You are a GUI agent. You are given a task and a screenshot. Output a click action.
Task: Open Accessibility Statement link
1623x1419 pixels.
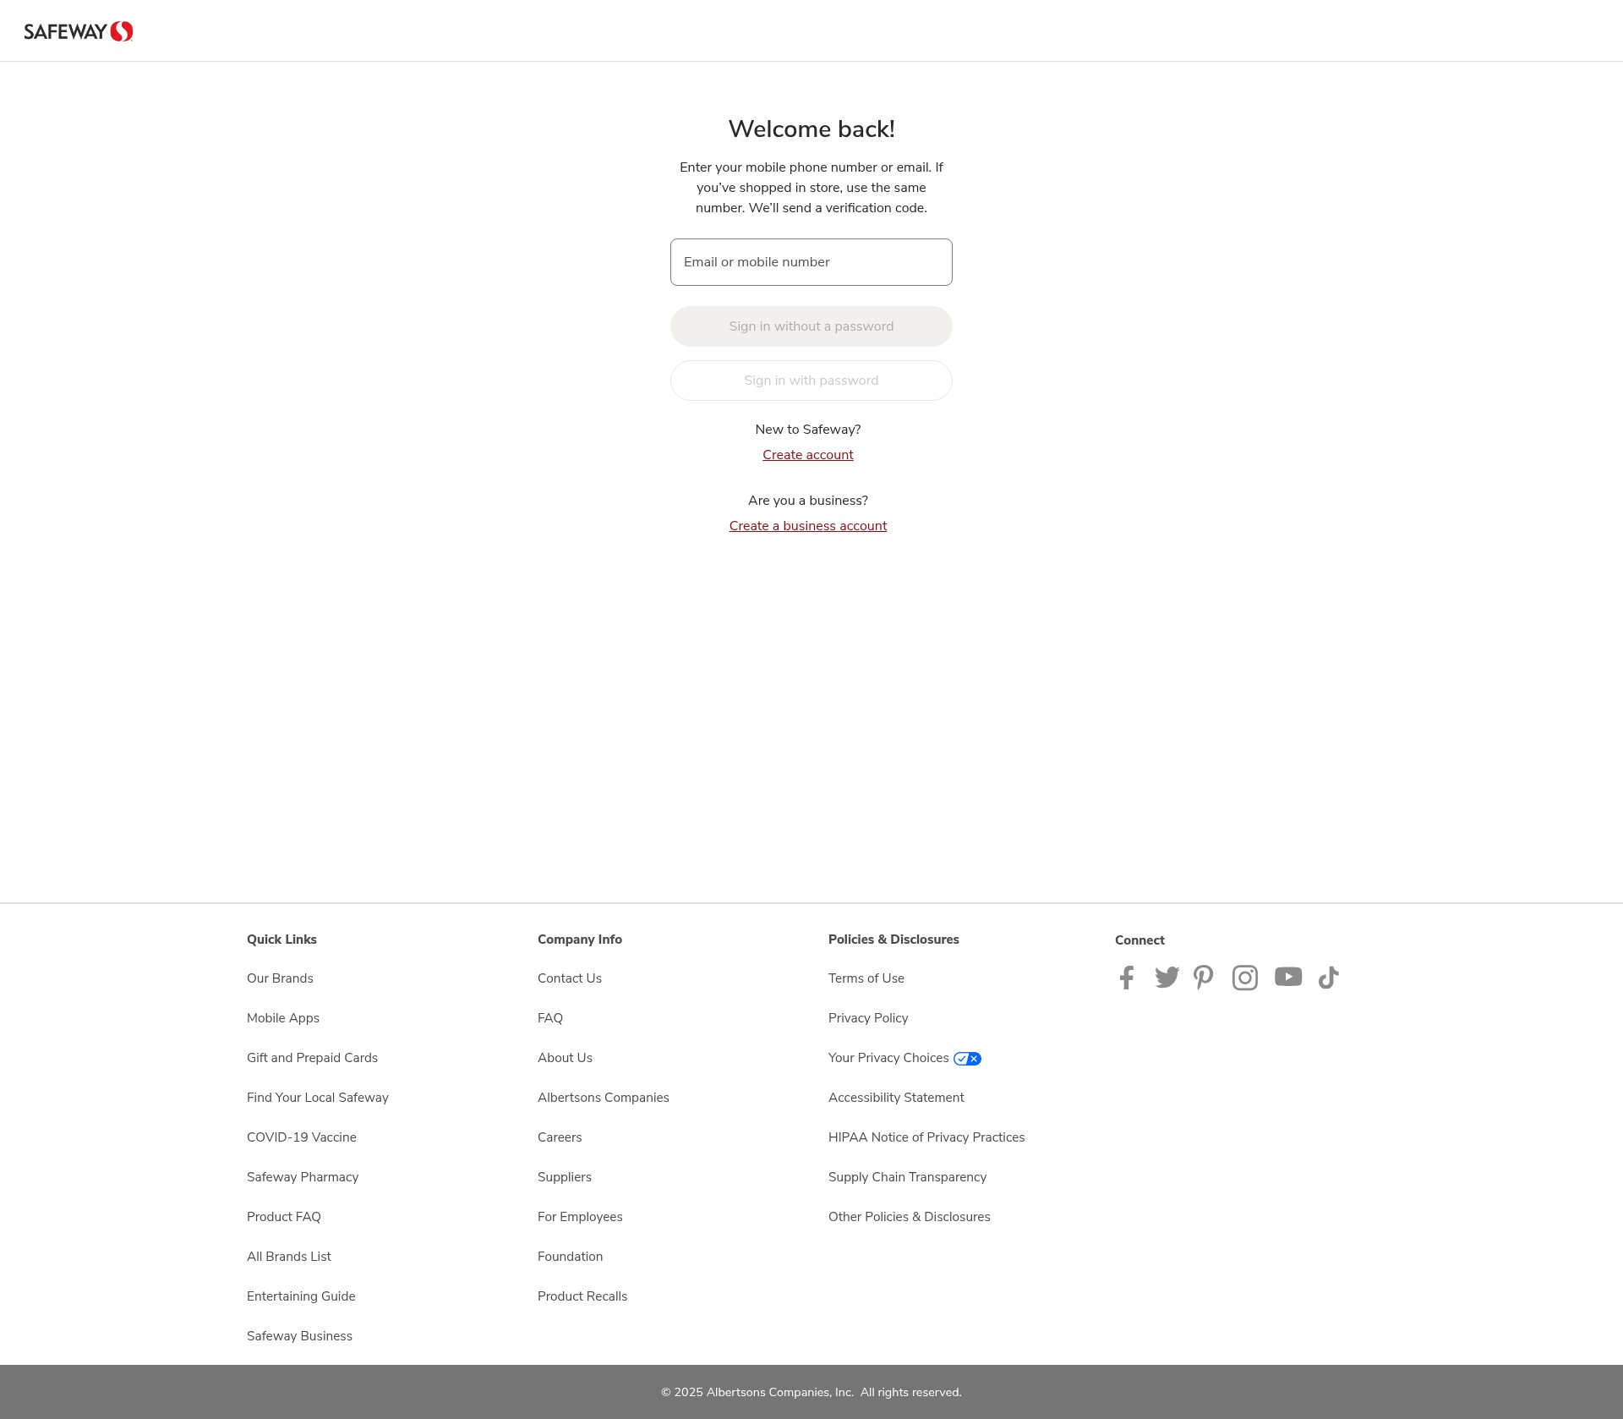pyautogui.click(x=896, y=1098)
